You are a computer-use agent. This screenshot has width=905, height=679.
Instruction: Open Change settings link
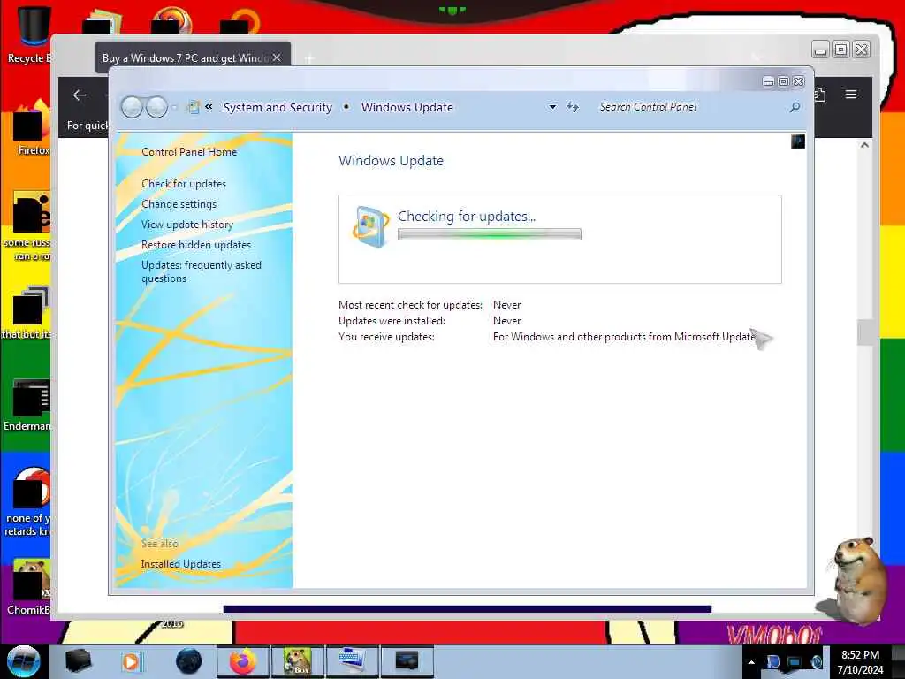179,204
